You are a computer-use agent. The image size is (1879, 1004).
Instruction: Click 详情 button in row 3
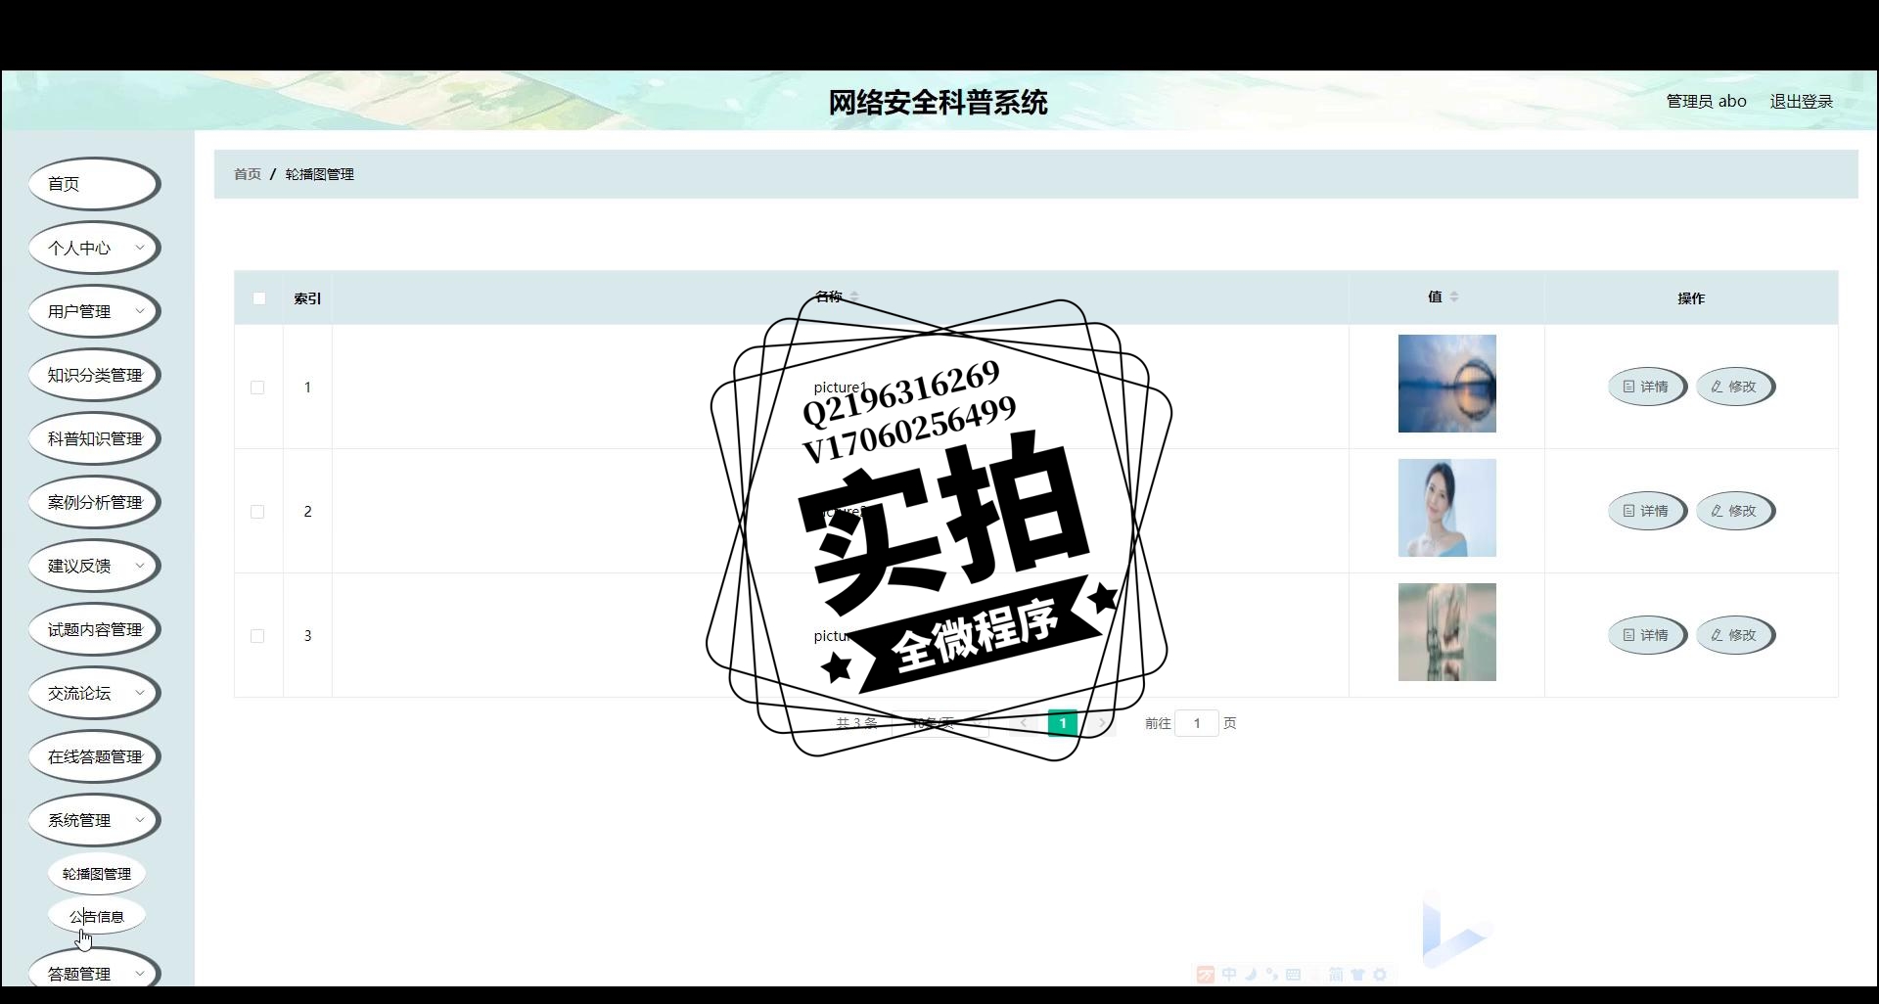pos(1647,635)
